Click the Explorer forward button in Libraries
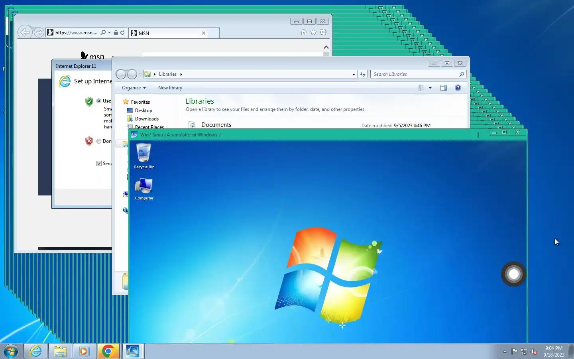The image size is (574, 359). point(132,74)
